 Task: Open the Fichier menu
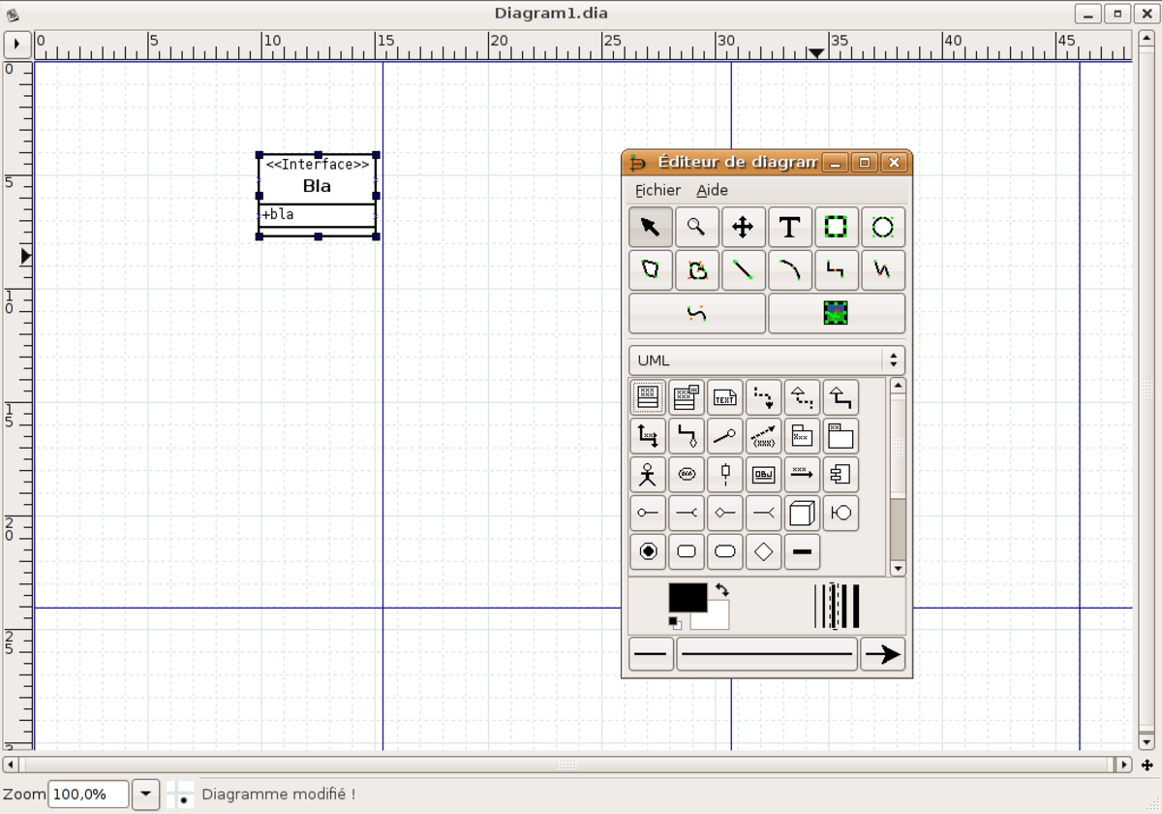point(657,190)
